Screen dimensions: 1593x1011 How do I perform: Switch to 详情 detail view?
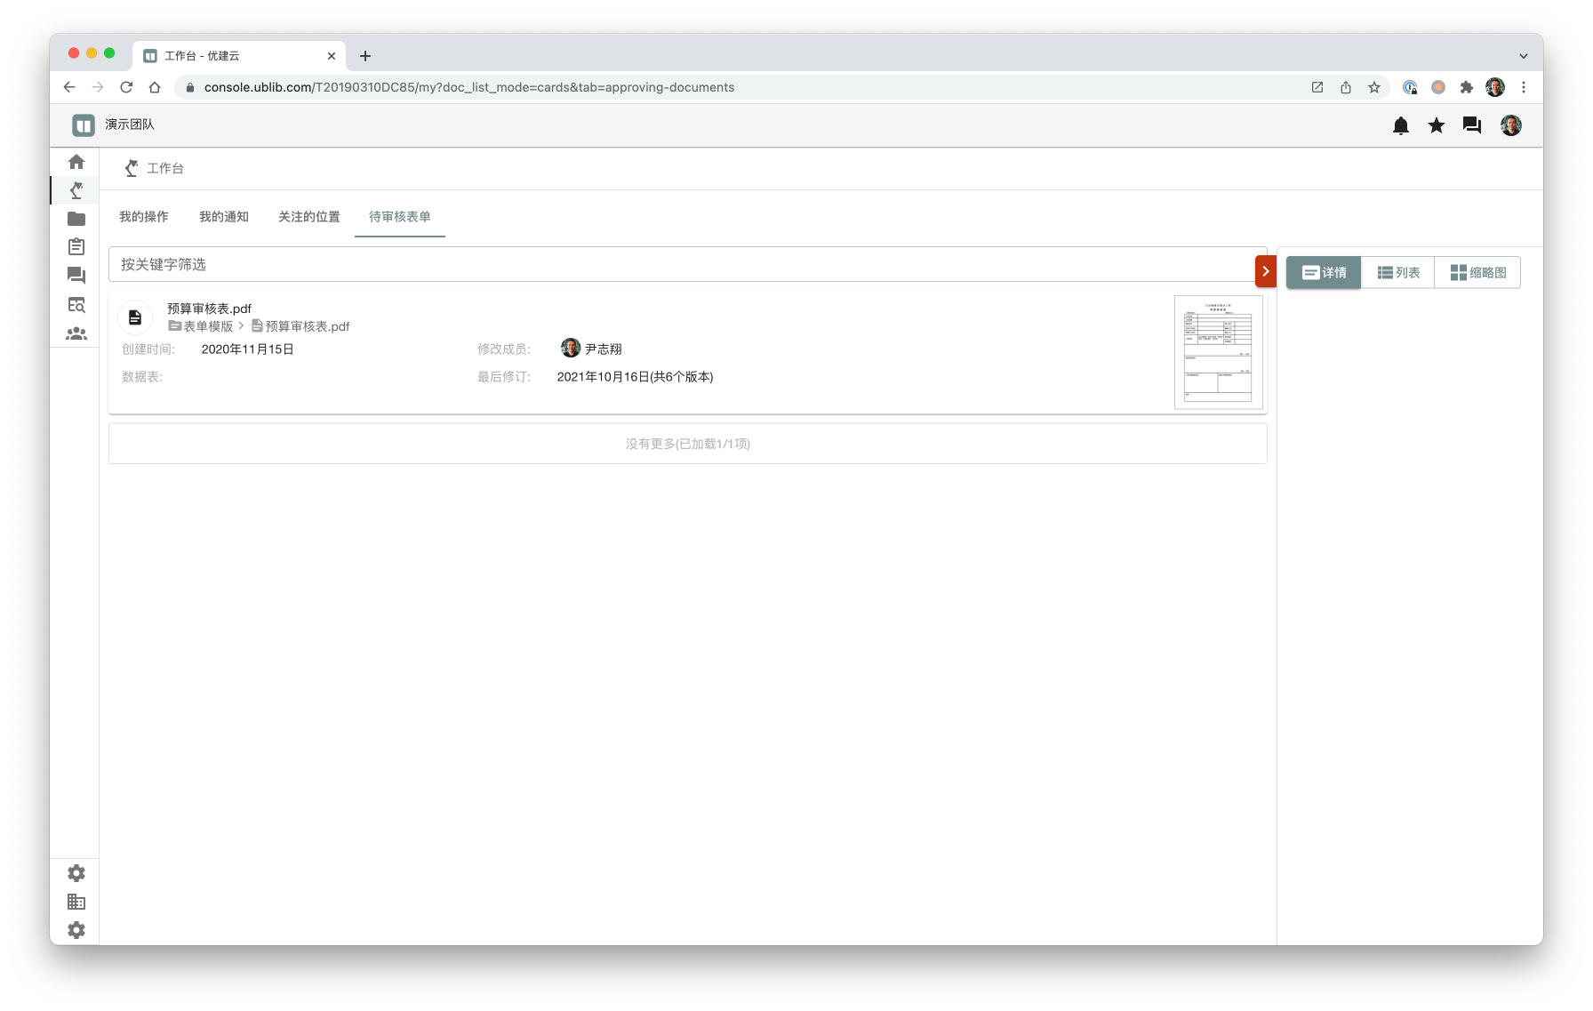point(1324,272)
